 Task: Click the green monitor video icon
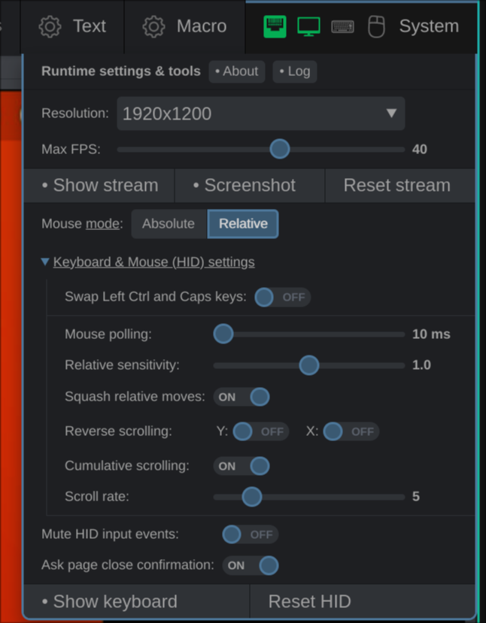(x=308, y=26)
